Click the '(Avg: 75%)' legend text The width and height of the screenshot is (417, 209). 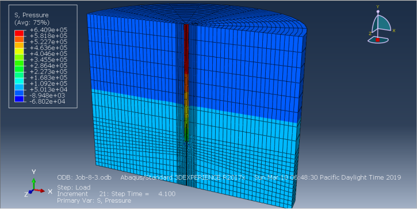[x=32, y=22]
